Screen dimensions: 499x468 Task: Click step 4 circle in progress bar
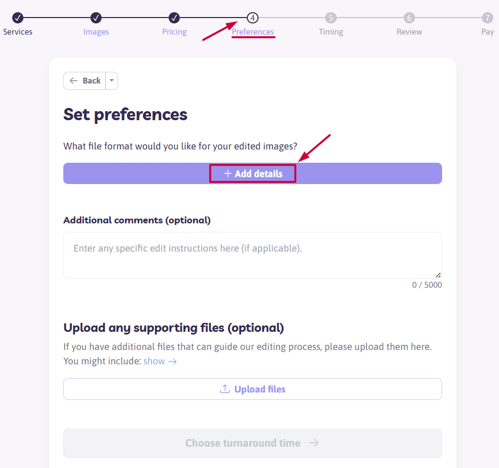(x=253, y=18)
